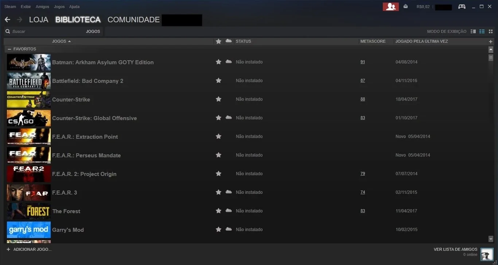Image resolution: width=498 pixels, height=265 pixels.
Task: Click the plus icon next to Adicionar Jogo
Action: 8,249
